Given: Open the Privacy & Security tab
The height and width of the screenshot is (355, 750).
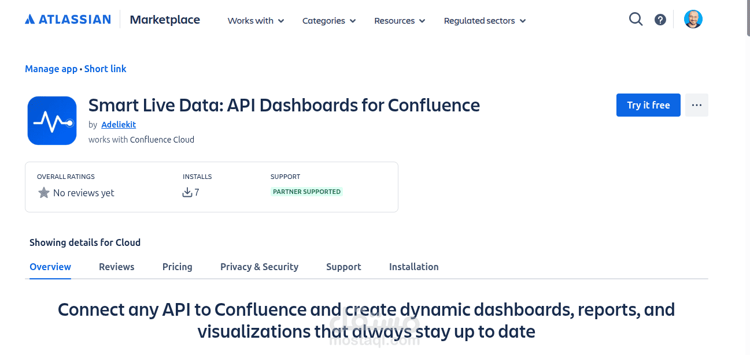Looking at the screenshot, I should point(260,267).
